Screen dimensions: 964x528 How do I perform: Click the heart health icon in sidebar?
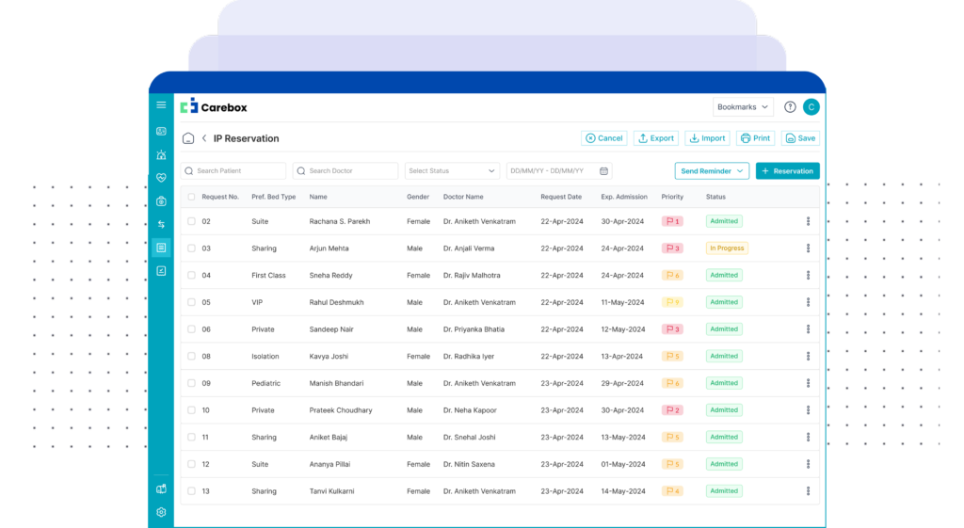click(161, 178)
